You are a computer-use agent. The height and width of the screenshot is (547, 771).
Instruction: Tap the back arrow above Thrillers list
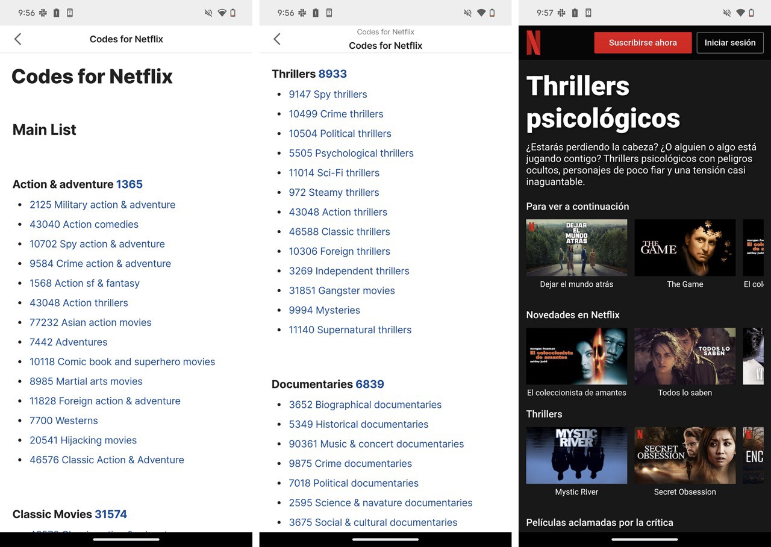pos(276,39)
